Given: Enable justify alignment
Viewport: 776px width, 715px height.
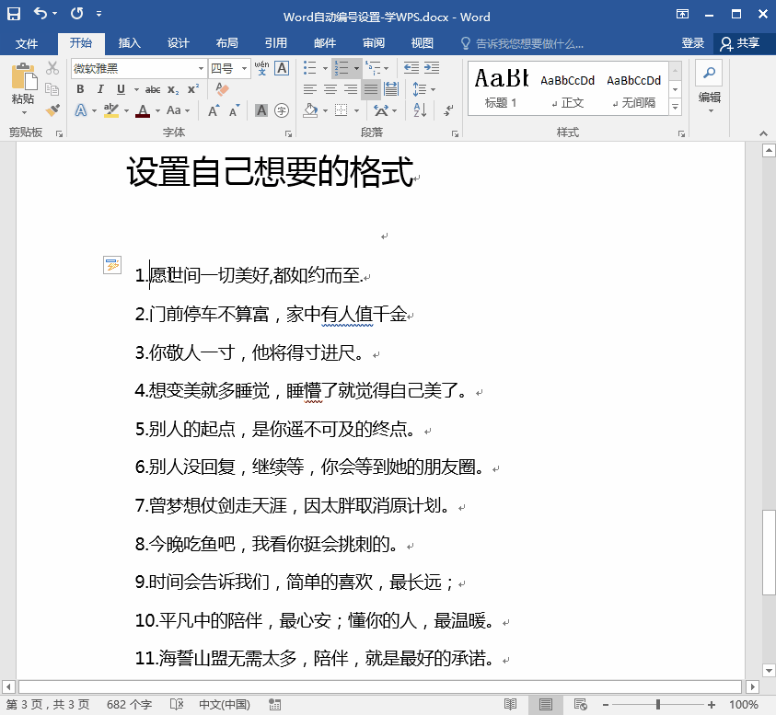Looking at the screenshot, I should tap(370, 88).
